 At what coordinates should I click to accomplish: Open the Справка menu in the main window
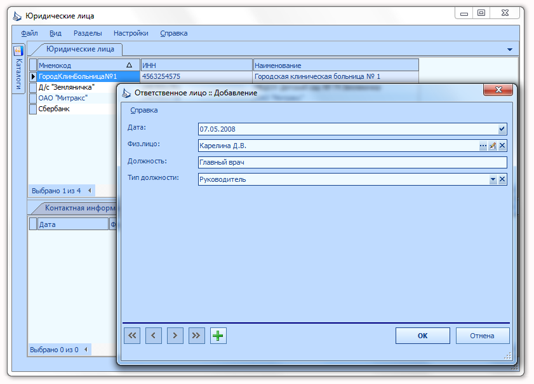tap(174, 33)
